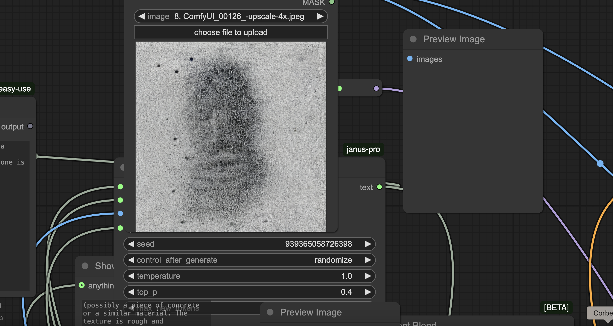This screenshot has width=613, height=326.
Task: Click the MASK output socket
Action: click(332, 2)
